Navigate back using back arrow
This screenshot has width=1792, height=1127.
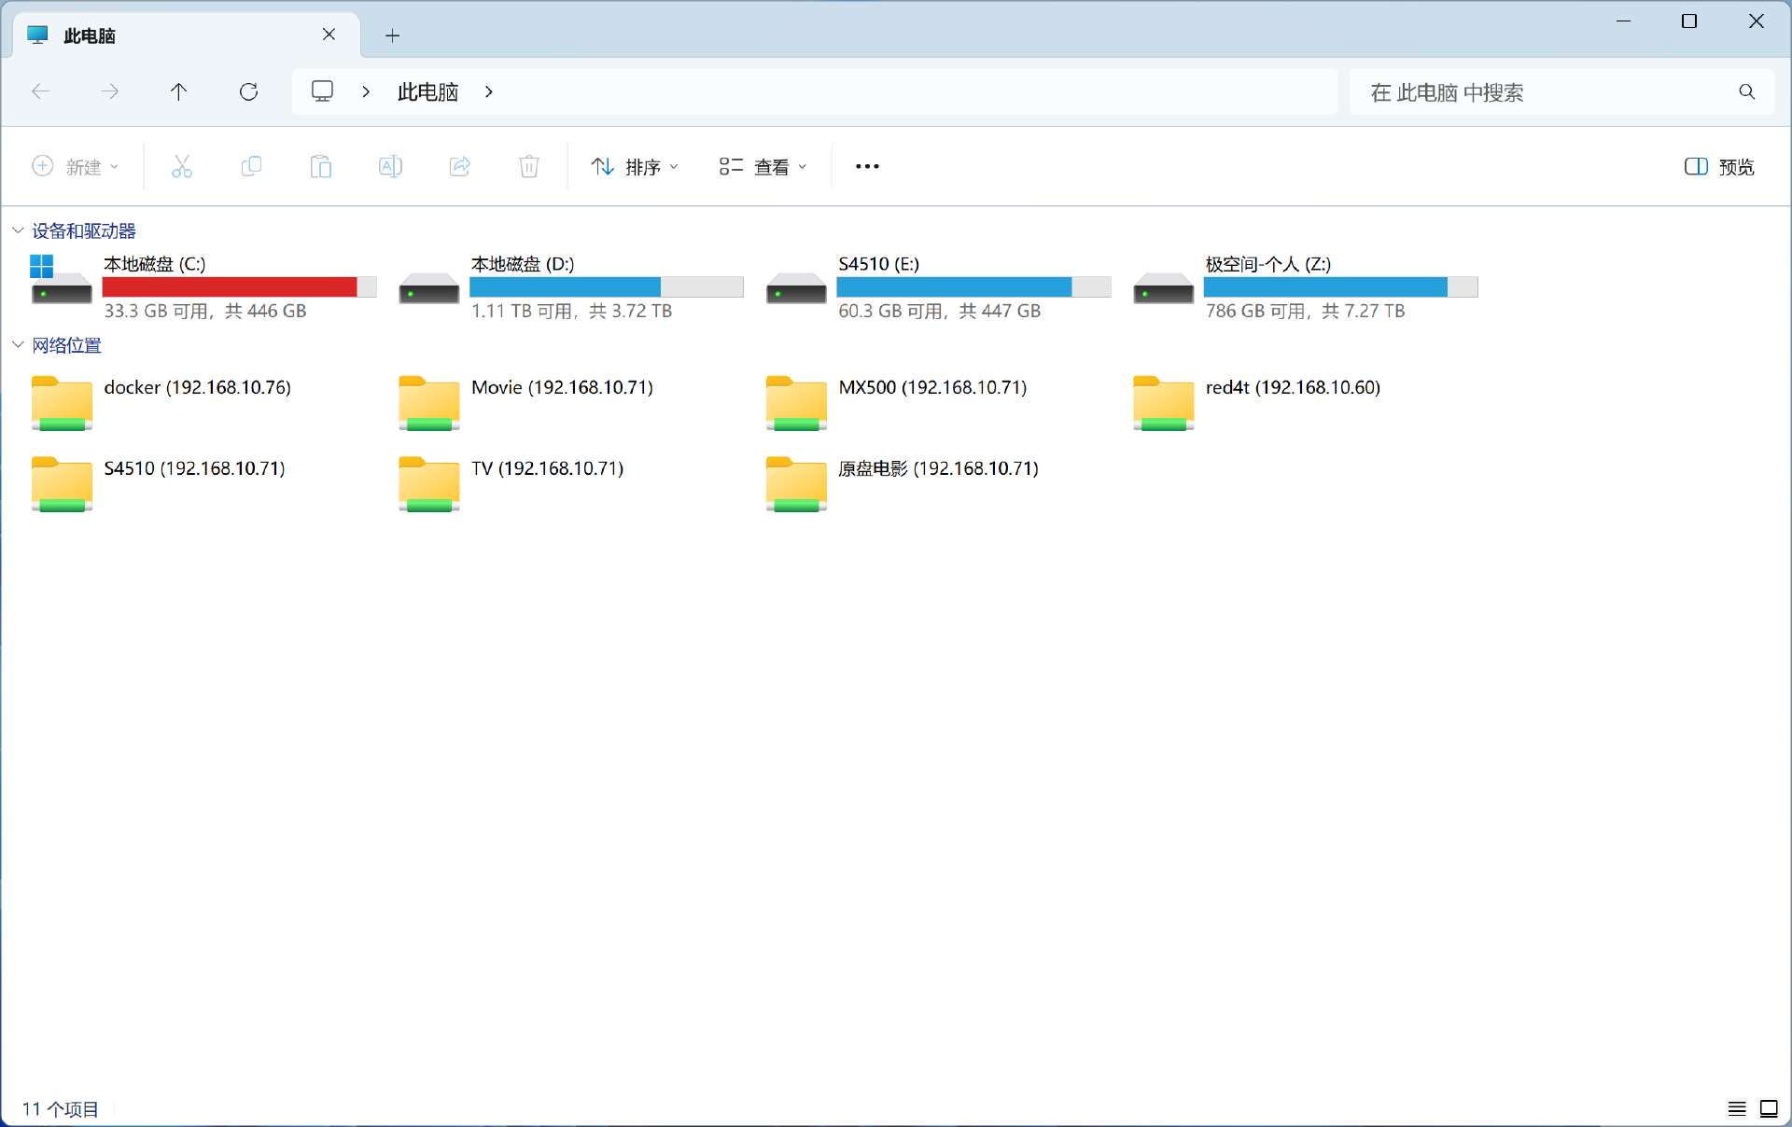coord(40,90)
